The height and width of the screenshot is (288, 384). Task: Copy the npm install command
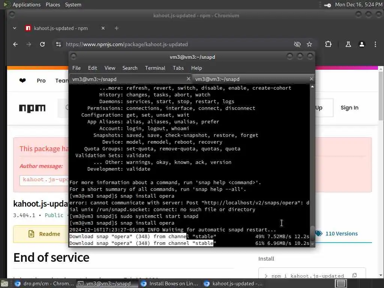[354, 275]
